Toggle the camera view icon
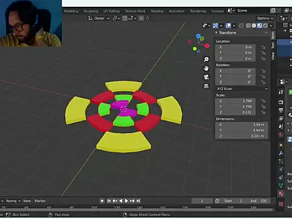 pyautogui.click(x=206, y=77)
